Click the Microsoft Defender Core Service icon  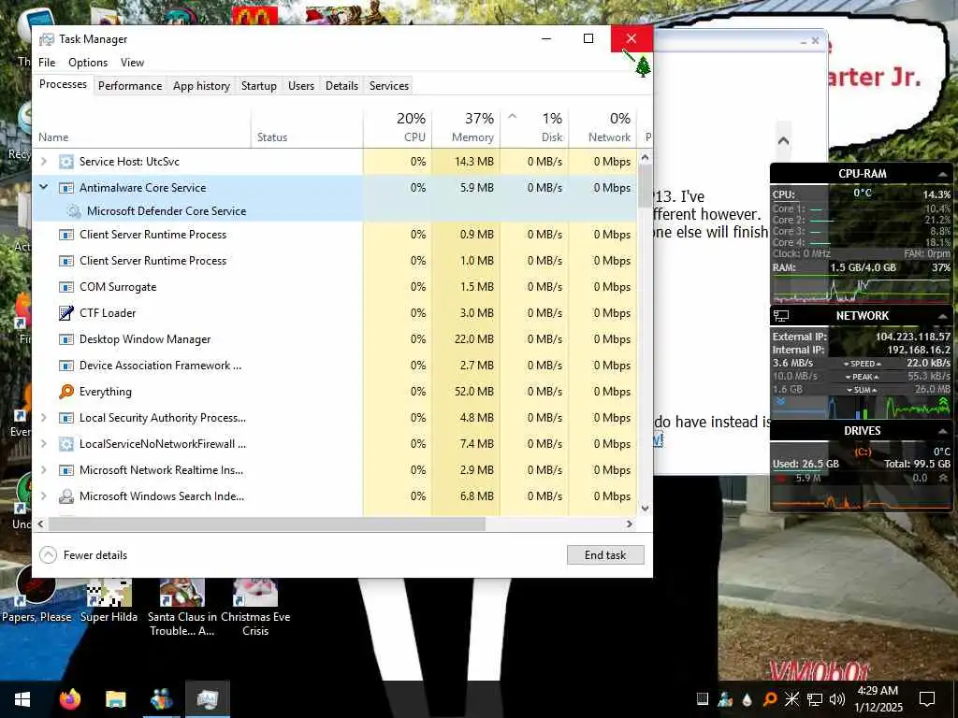tap(73, 211)
